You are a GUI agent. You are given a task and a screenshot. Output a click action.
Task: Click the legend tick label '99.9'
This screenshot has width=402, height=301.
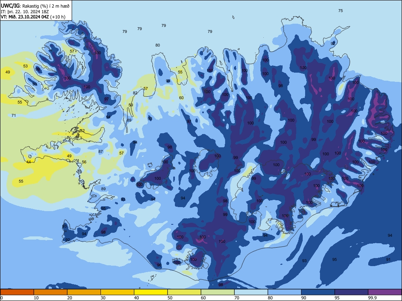pyautogui.click(x=372, y=298)
